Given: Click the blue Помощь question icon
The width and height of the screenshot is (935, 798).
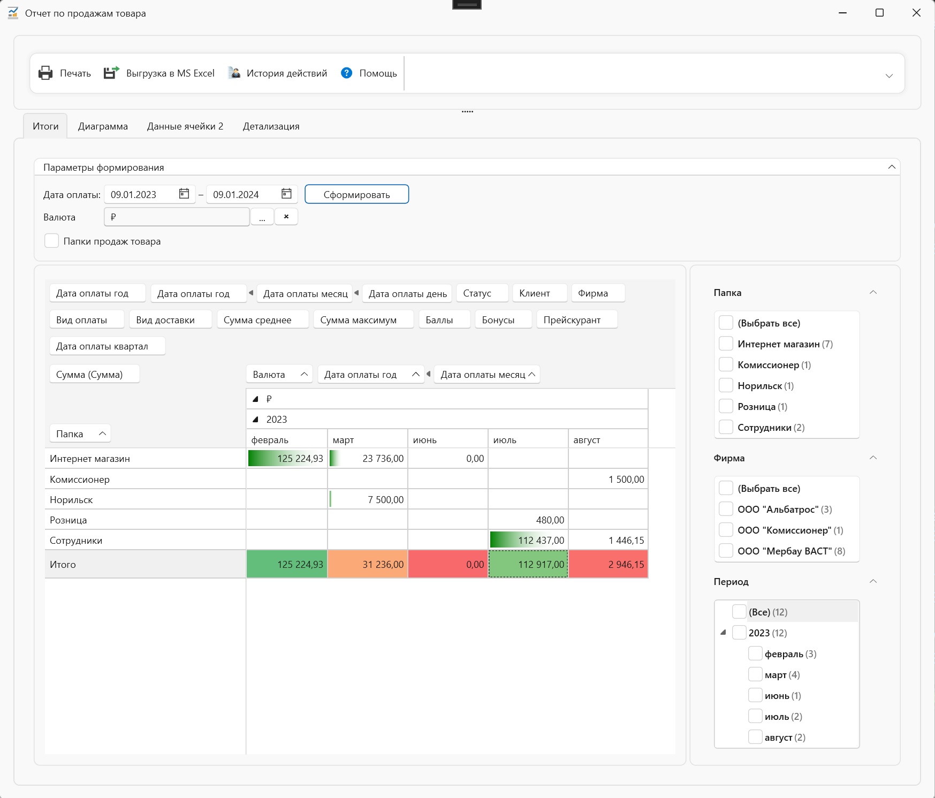Looking at the screenshot, I should (346, 73).
